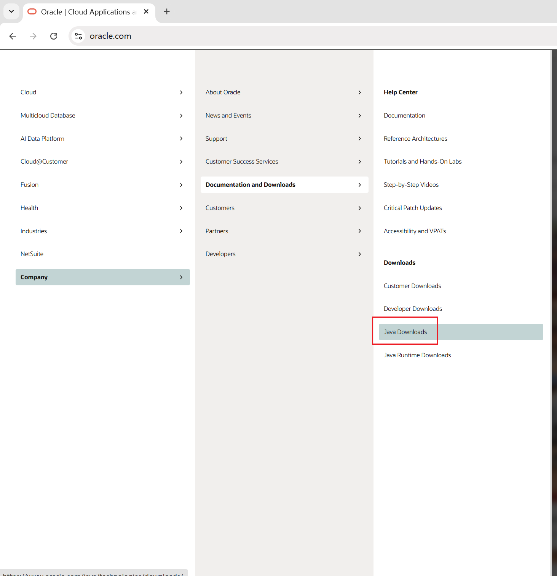Expand the News and Events chevron
Viewport: 557px width, 576px height.
tap(360, 116)
